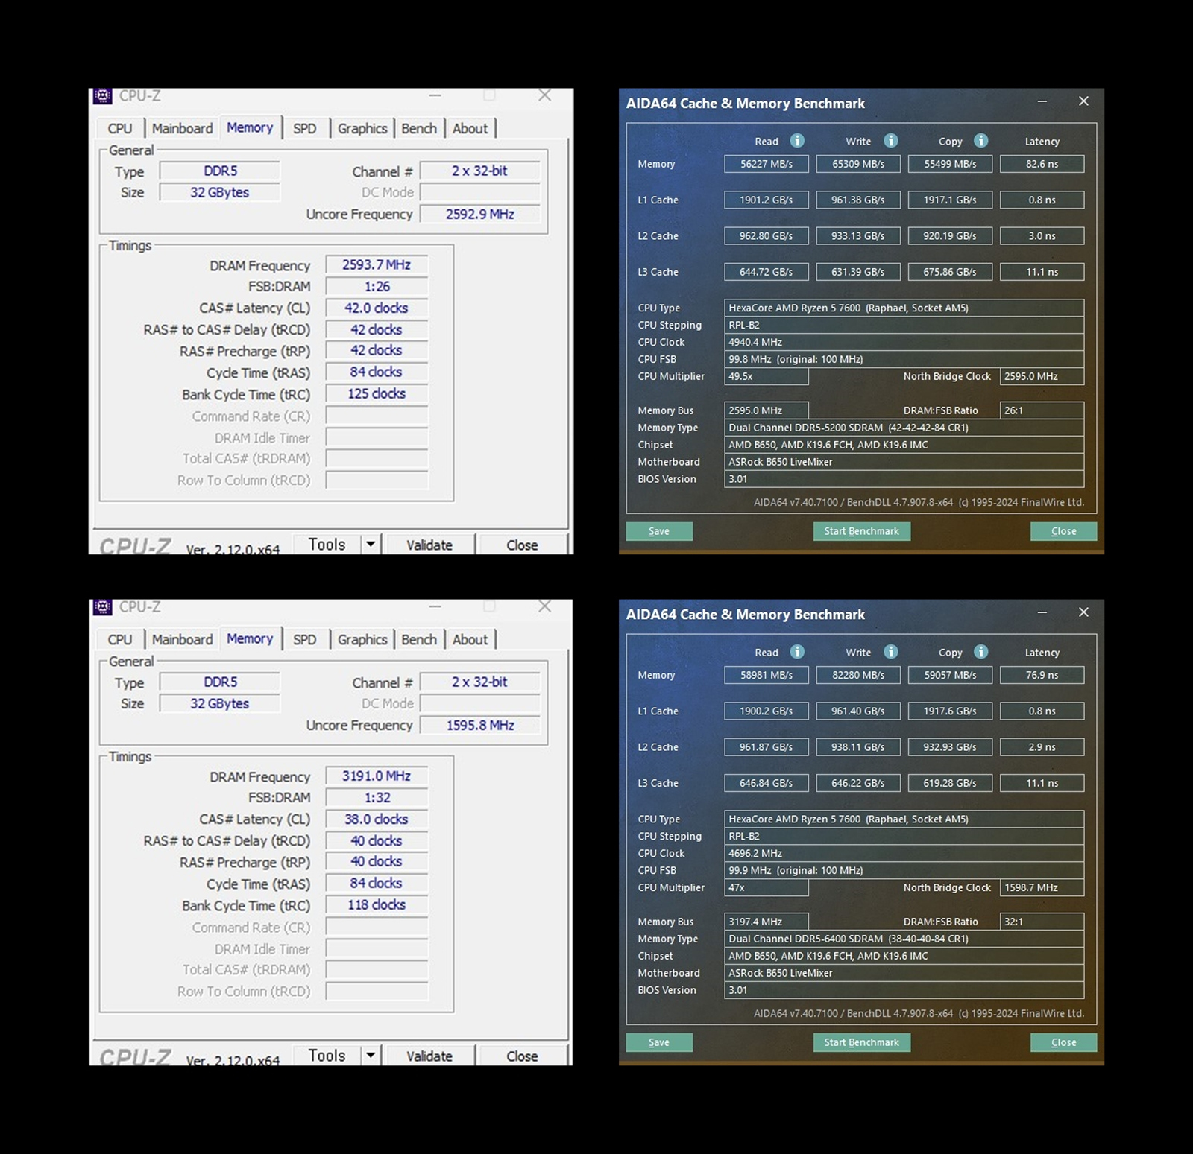The image size is (1193, 1154).
Task: Click FSB:DRAM ratio 1:26 field
Action: [377, 287]
